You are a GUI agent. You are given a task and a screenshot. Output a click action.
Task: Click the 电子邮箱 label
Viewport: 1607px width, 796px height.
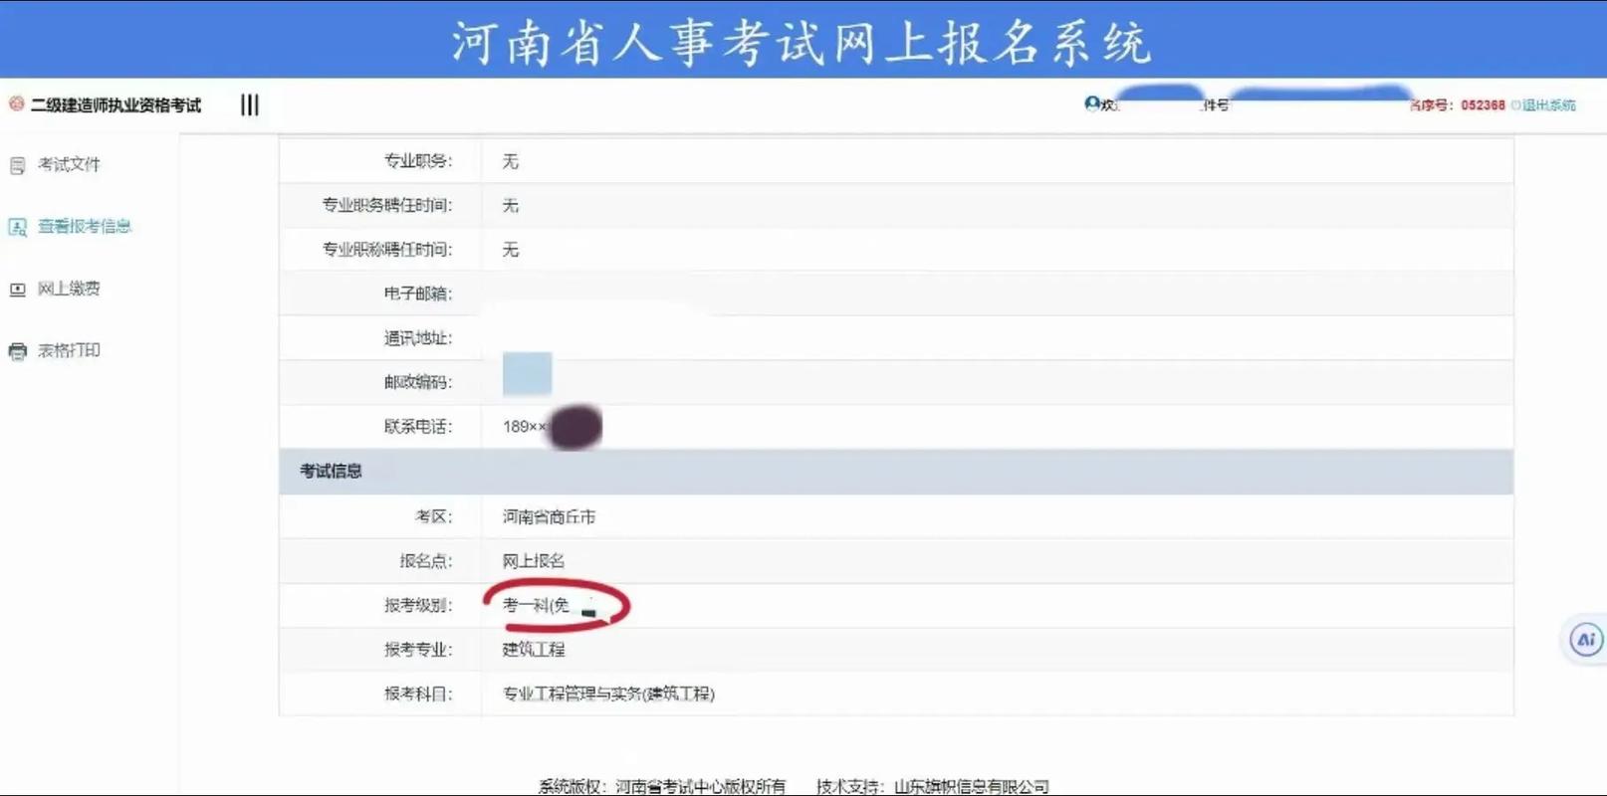point(418,294)
